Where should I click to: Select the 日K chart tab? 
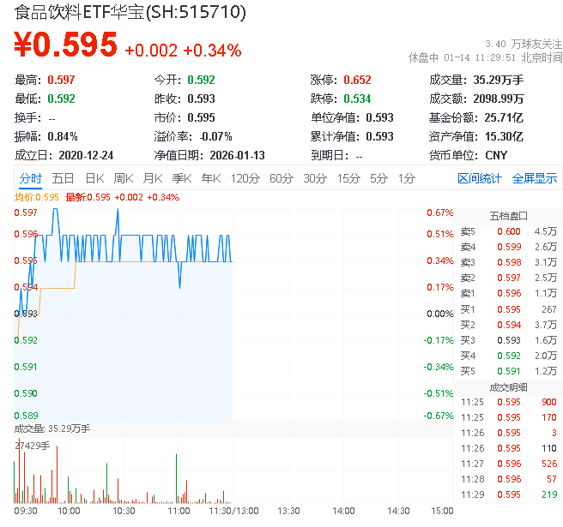pyautogui.click(x=94, y=178)
